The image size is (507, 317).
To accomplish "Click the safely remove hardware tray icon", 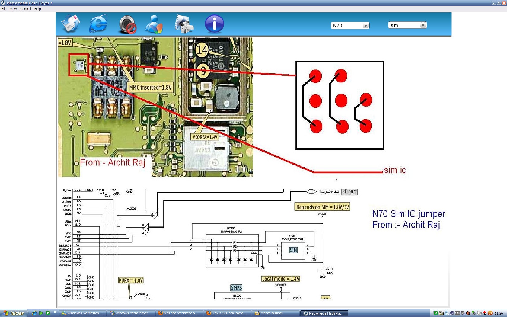I will coord(474,313).
